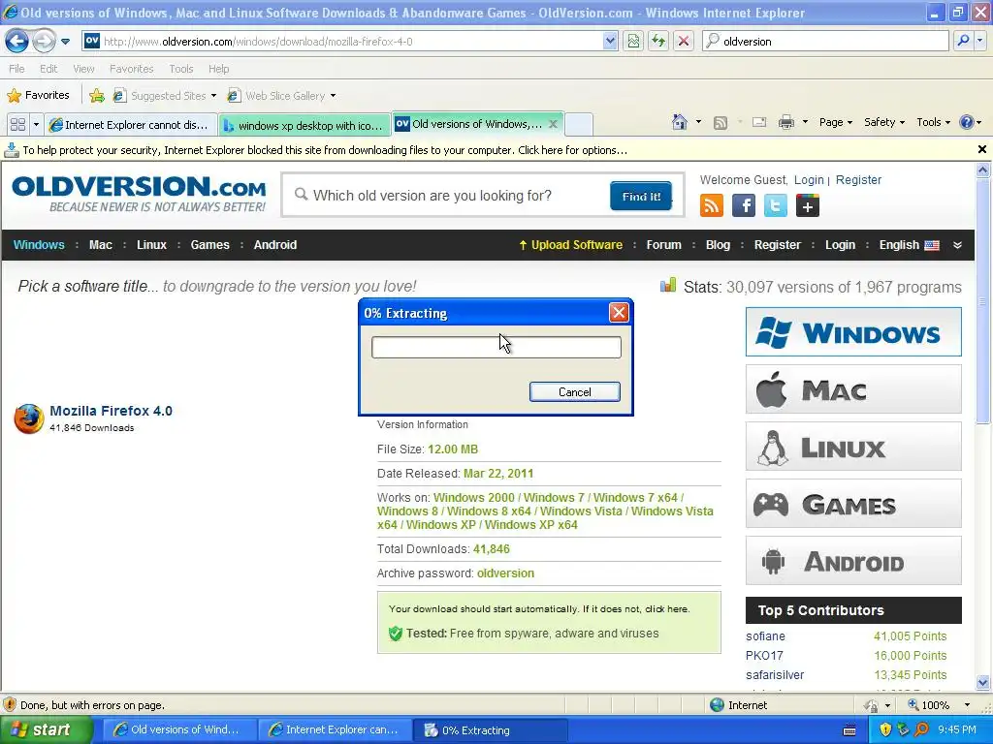Click the Print icon in the command bar
993x744 pixels.
(x=785, y=122)
